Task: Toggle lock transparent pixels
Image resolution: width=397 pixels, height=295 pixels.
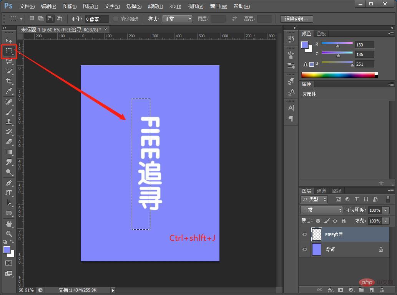Action: pyautogui.click(x=318, y=221)
